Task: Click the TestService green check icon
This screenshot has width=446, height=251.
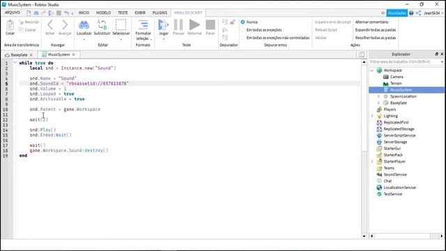Action: pos(379,194)
